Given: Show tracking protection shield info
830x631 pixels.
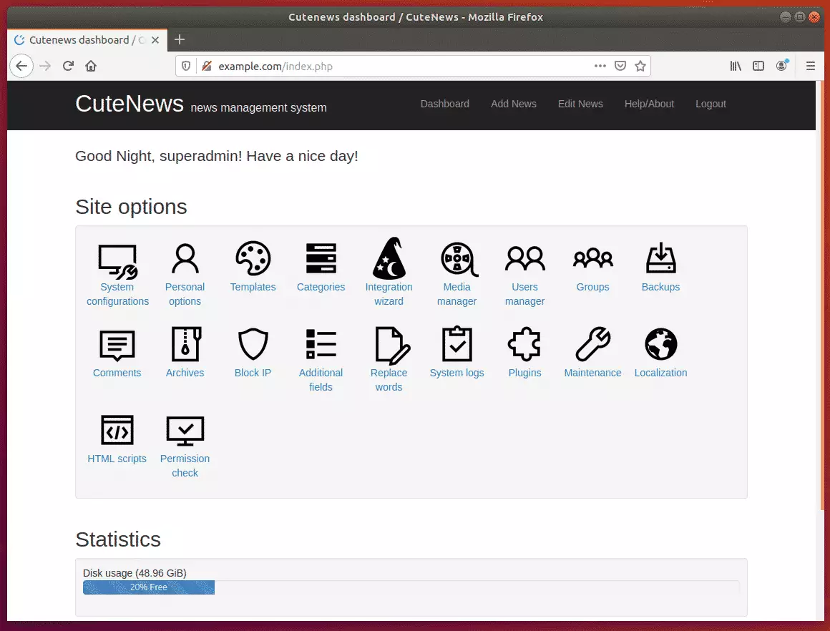Looking at the screenshot, I should coord(186,66).
